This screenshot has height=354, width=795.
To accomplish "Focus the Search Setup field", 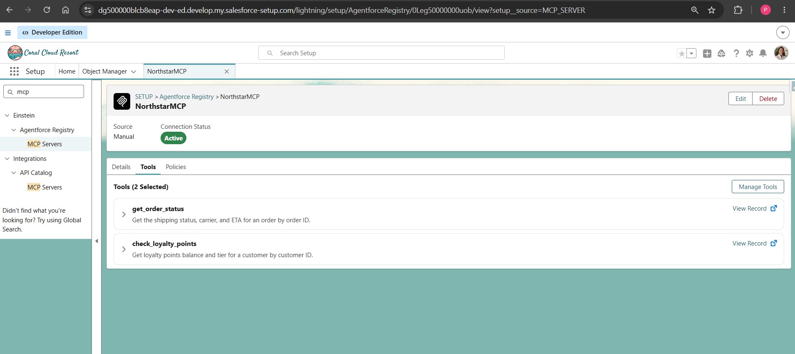I will [381, 53].
